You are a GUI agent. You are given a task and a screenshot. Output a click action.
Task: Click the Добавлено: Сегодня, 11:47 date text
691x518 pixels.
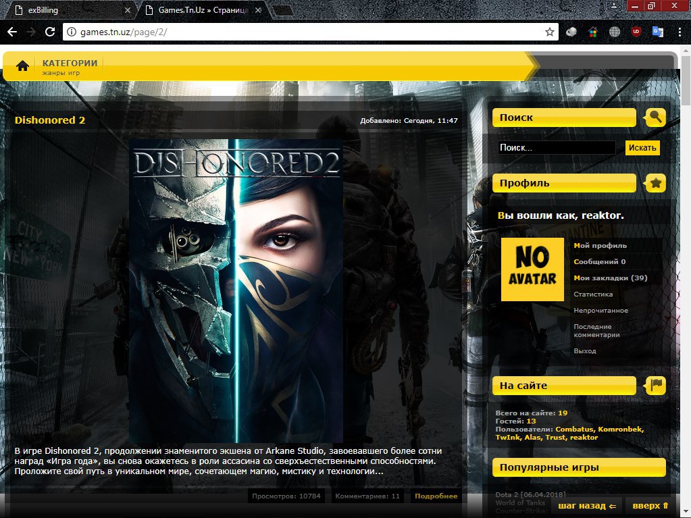pyautogui.click(x=409, y=120)
